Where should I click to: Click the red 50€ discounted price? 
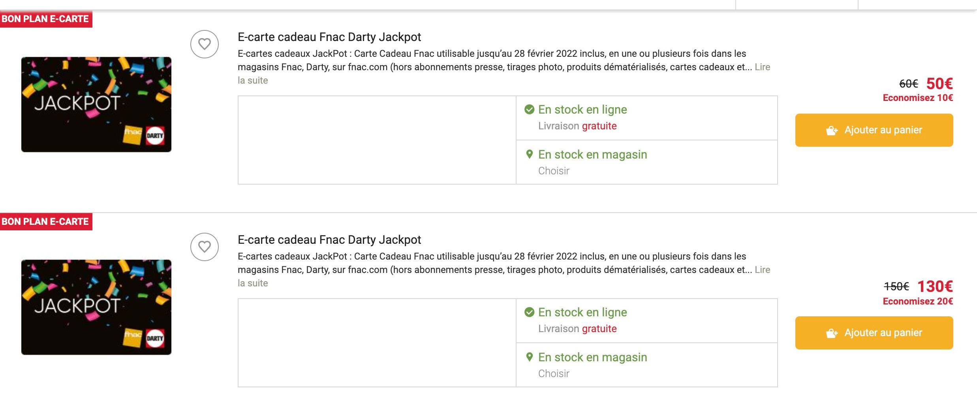pyautogui.click(x=939, y=84)
